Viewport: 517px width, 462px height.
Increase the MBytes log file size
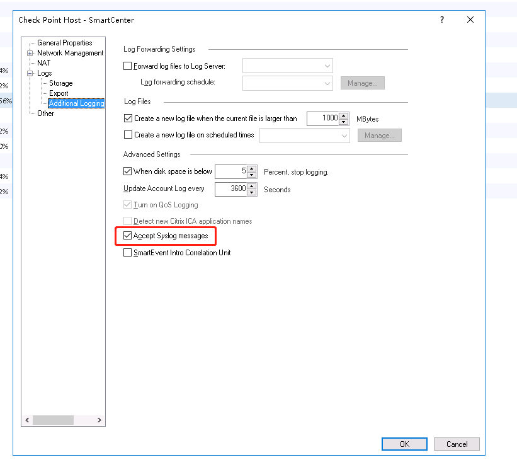[x=344, y=115]
